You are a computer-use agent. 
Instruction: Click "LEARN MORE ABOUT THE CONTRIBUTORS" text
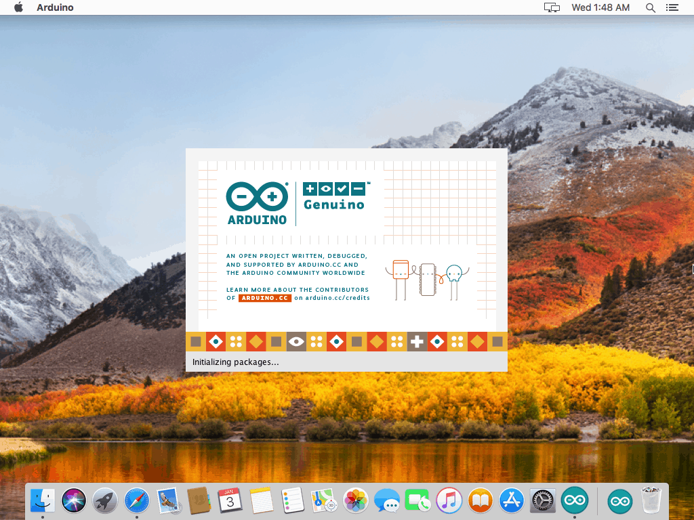click(x=298, y=290)
